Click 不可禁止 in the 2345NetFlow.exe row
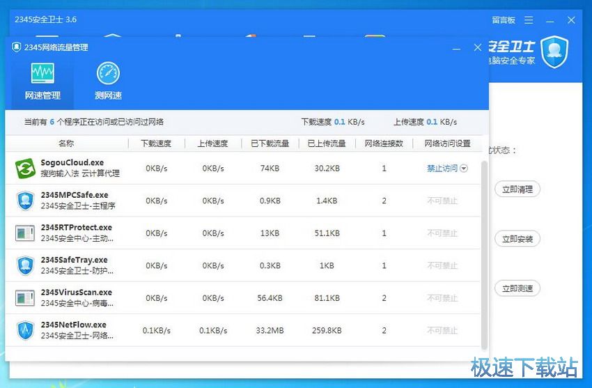 point(442,331)
